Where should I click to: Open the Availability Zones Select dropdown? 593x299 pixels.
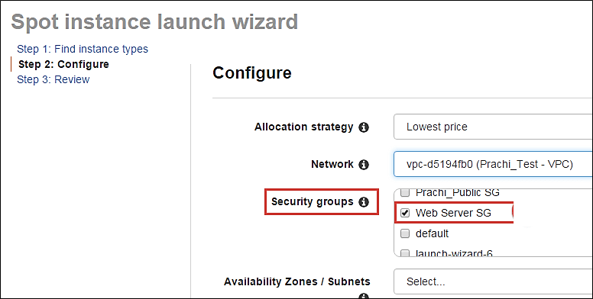(x=493, y=281)
